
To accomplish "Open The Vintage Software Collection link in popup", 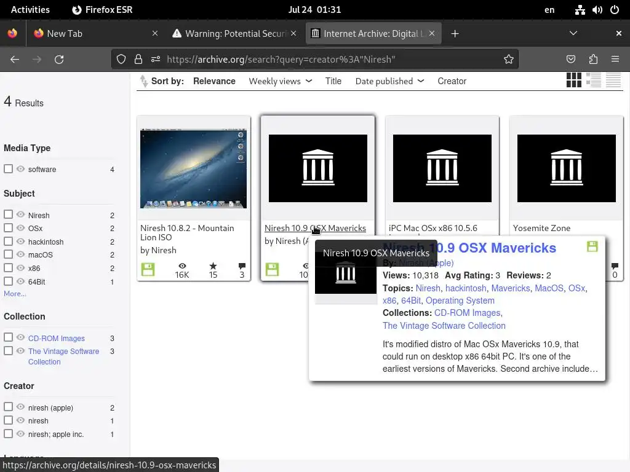I will pyautogui.click(x=444, y=326).
